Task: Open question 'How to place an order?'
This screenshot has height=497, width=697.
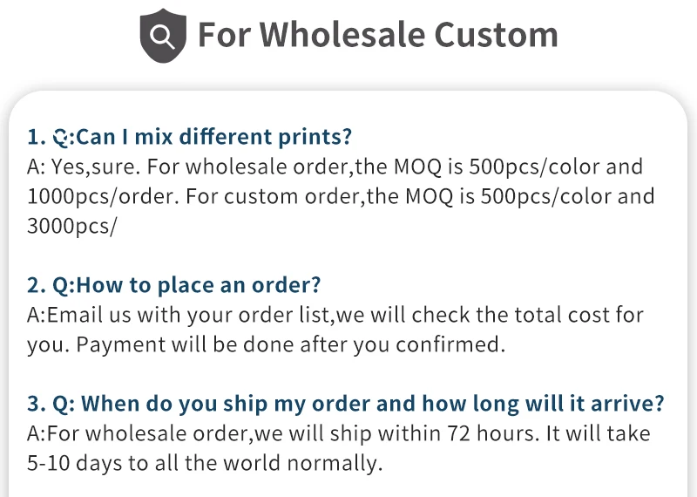Action: tap(200, 285)
